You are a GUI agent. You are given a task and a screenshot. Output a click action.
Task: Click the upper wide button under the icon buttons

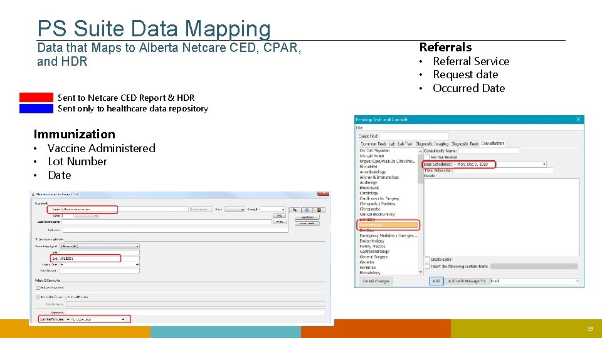pyautogui.click(x=307, y=217)
